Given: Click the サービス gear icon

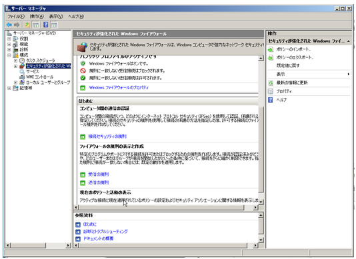Looking at the screenshot, I should [22, 71].
